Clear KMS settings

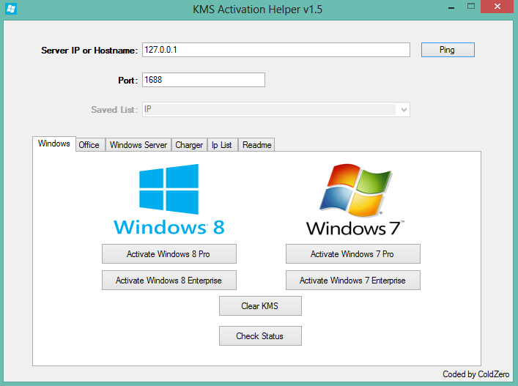click(x=260, y=305)
